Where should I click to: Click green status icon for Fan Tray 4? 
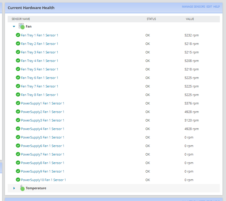point(18,60)
